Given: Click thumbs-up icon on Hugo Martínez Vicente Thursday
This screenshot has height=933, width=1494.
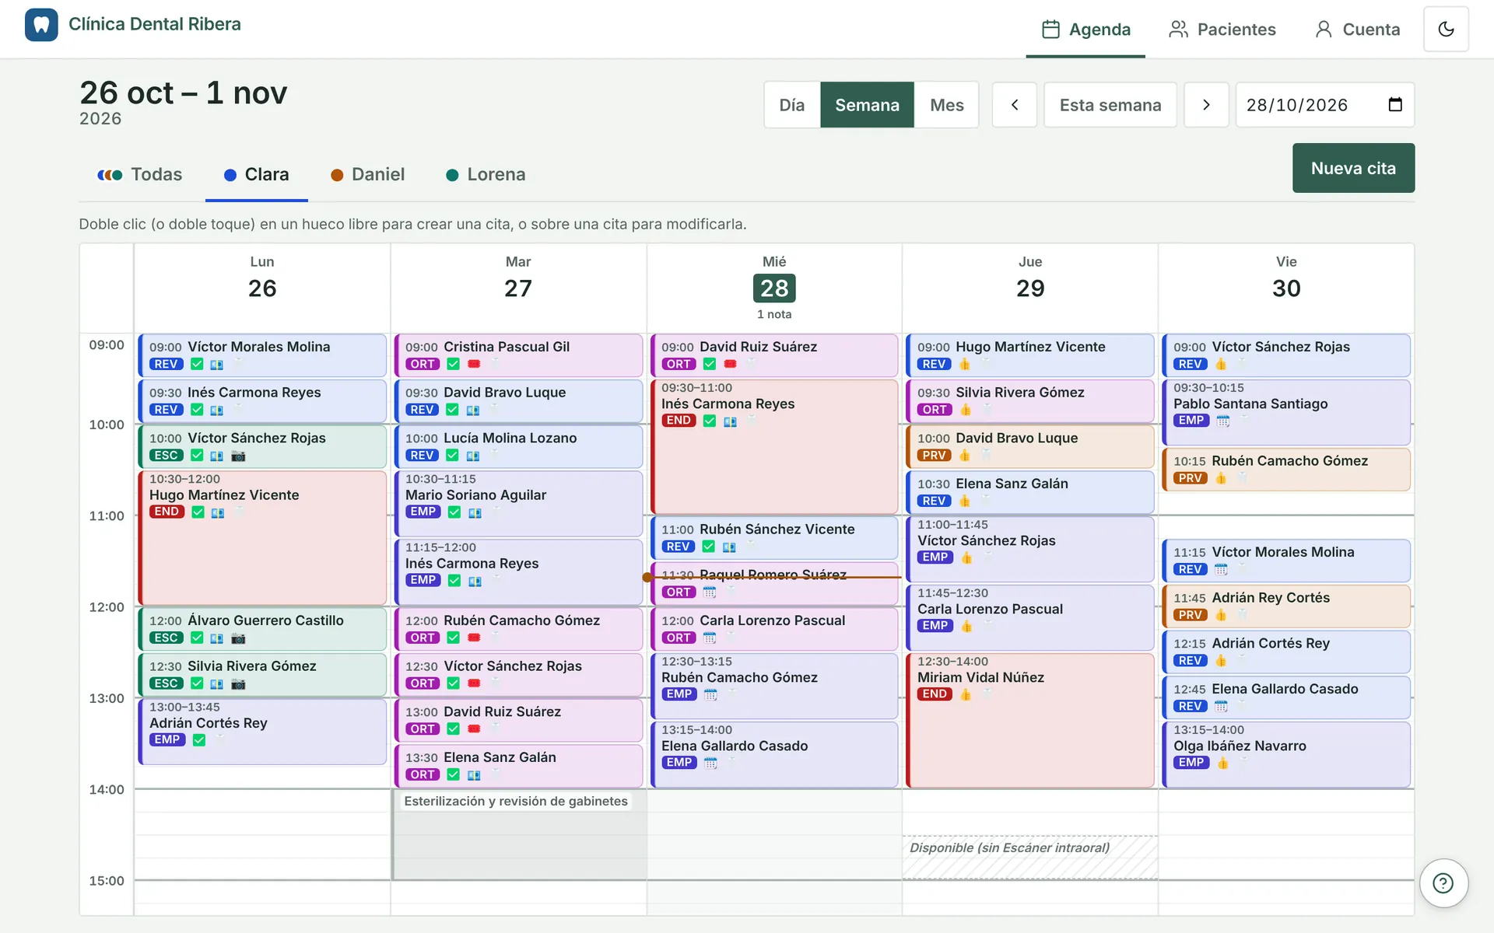Looking at the screenshot, I should coord(964,364).
